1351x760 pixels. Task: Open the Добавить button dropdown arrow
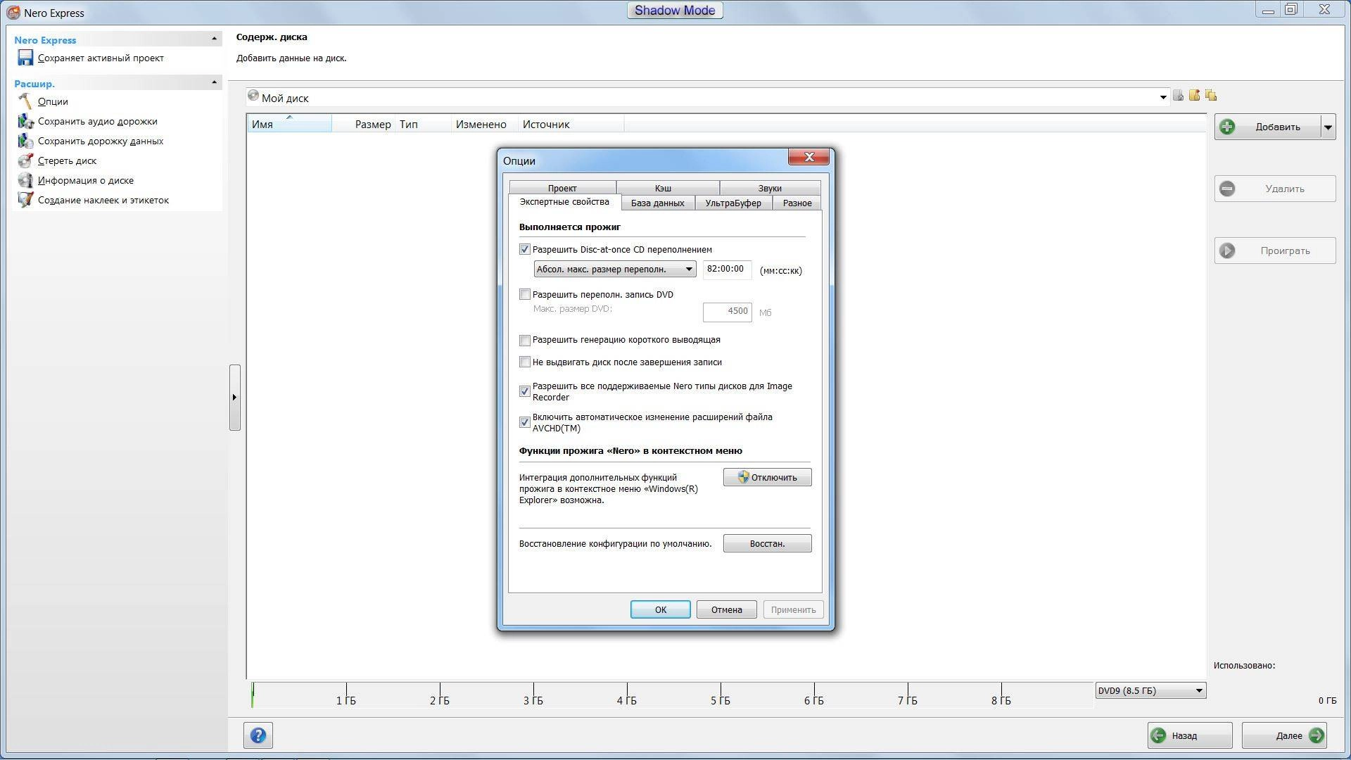pos(1328,127)
